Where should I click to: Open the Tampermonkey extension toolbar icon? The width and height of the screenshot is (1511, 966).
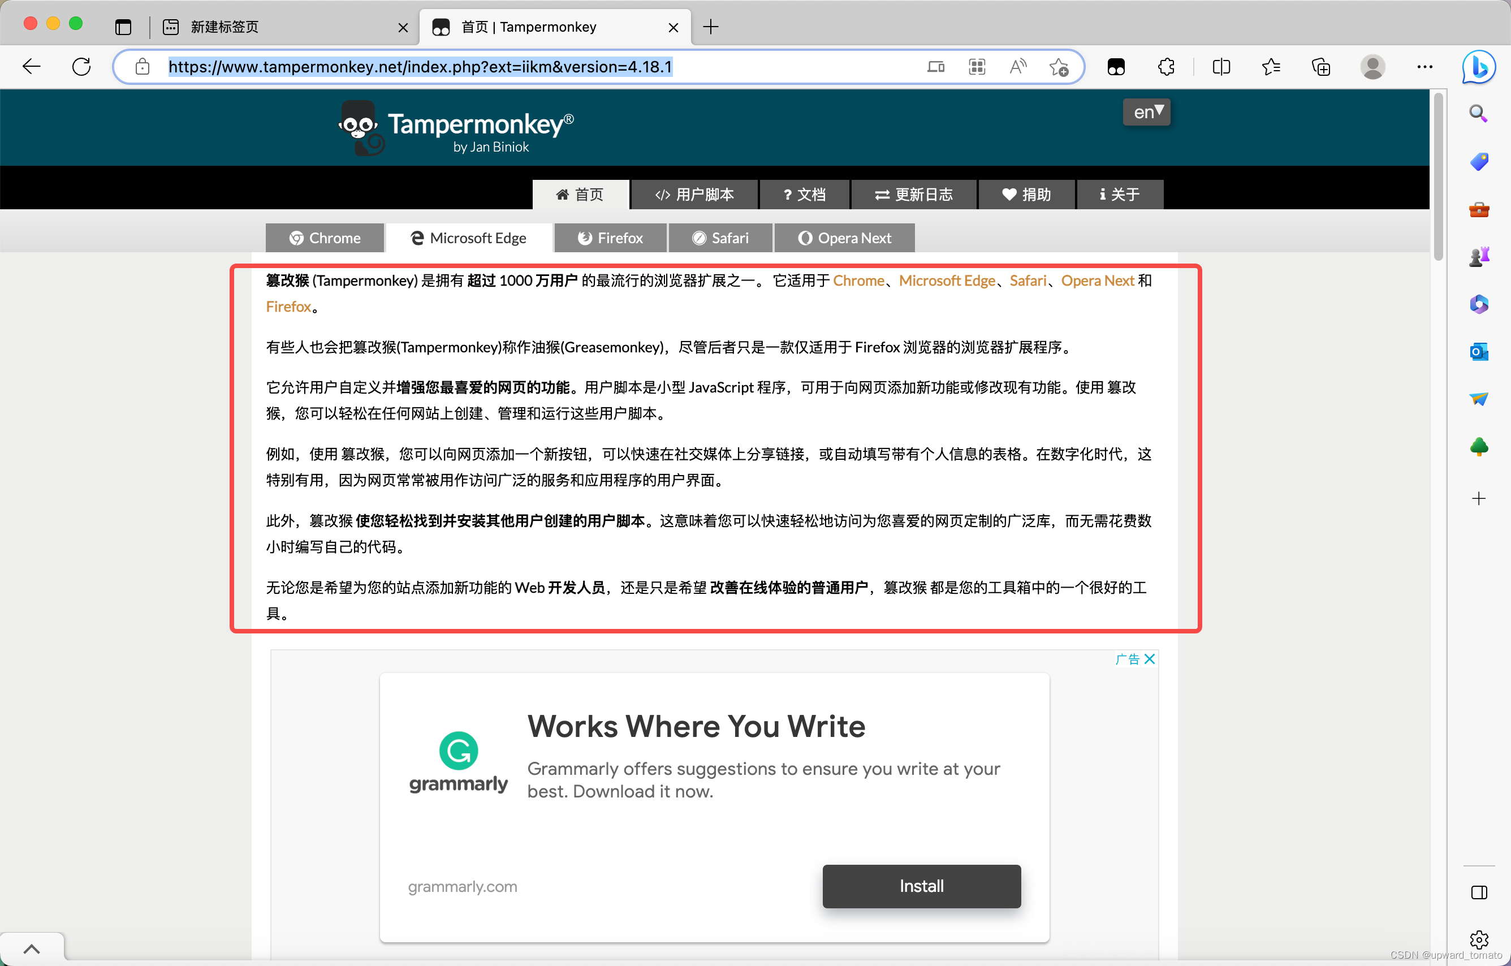1116,67
